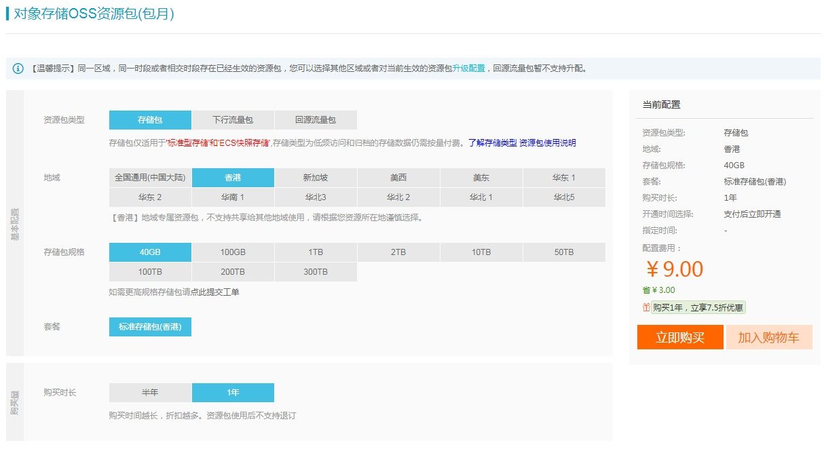Open the 升级配置 link in the tip
This screenshot has height=449, width=824.
point(469,69)
